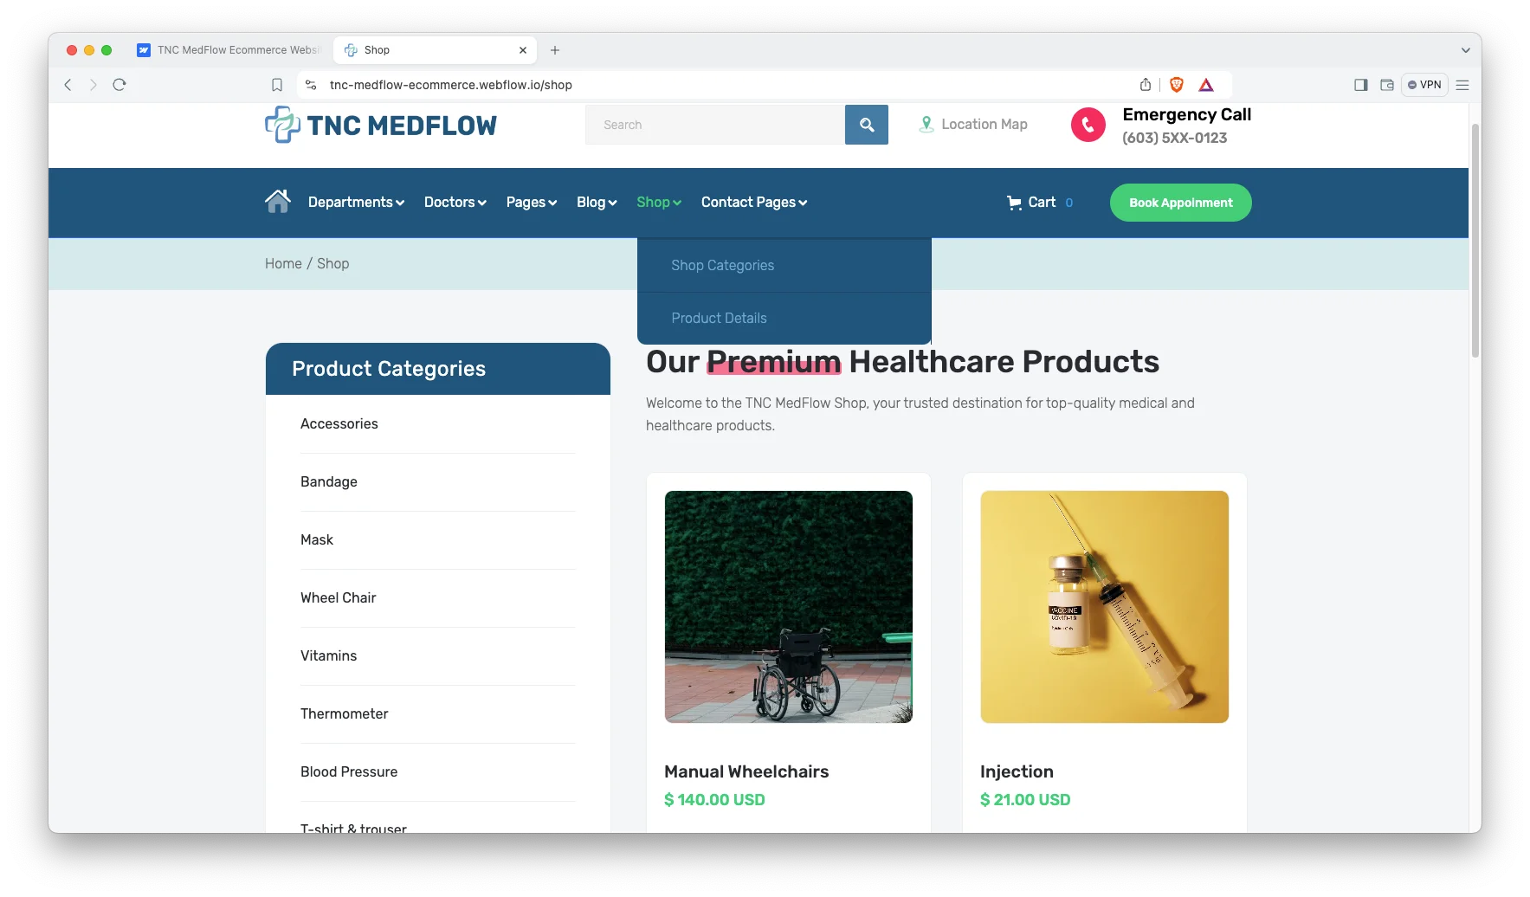1530x897 pixels.
Task: Click the Brave shields icon
Action: pyautogui.click(x=1176, y=85)
